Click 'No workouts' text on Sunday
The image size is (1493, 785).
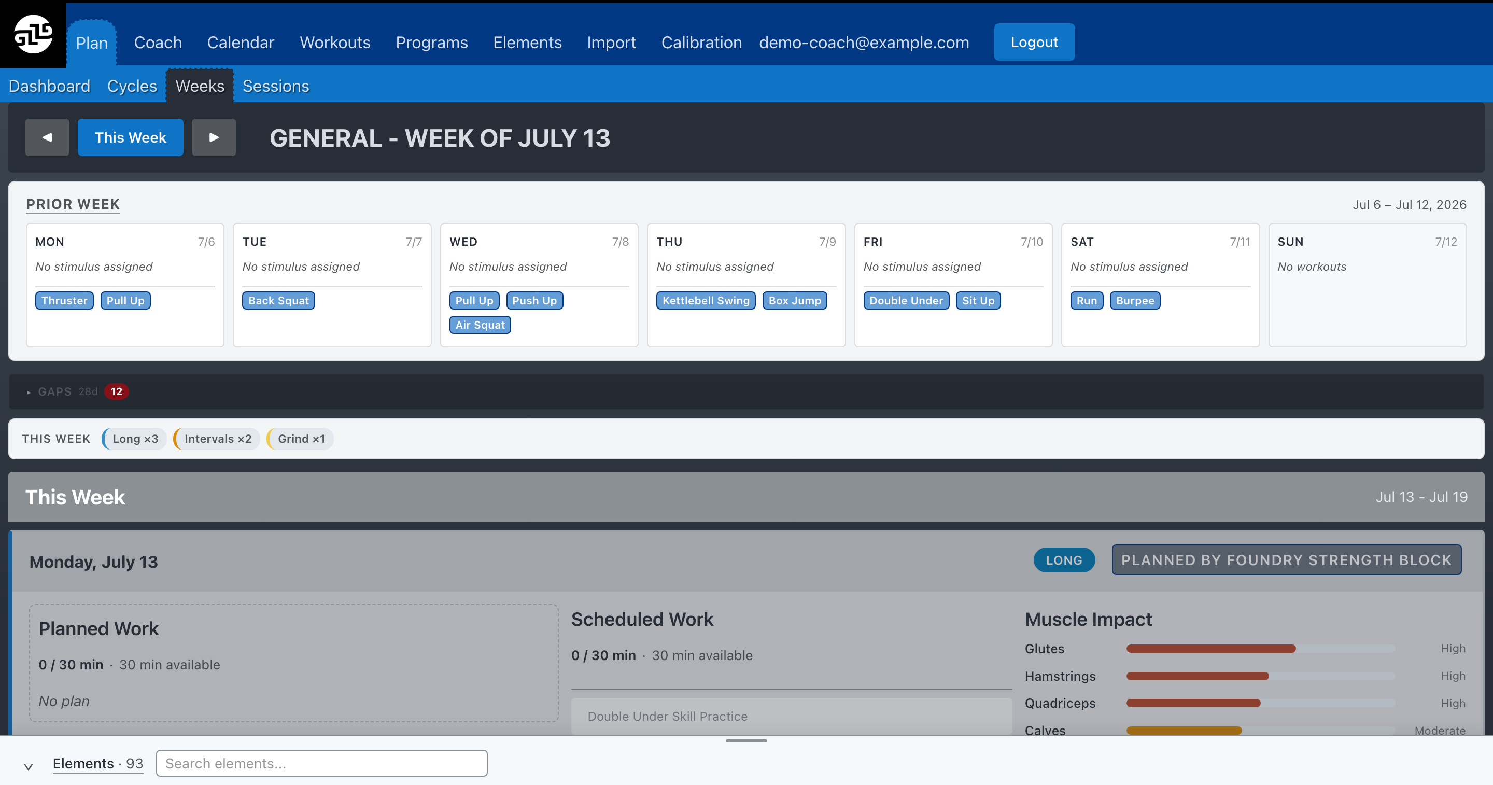coord(1312,267)
